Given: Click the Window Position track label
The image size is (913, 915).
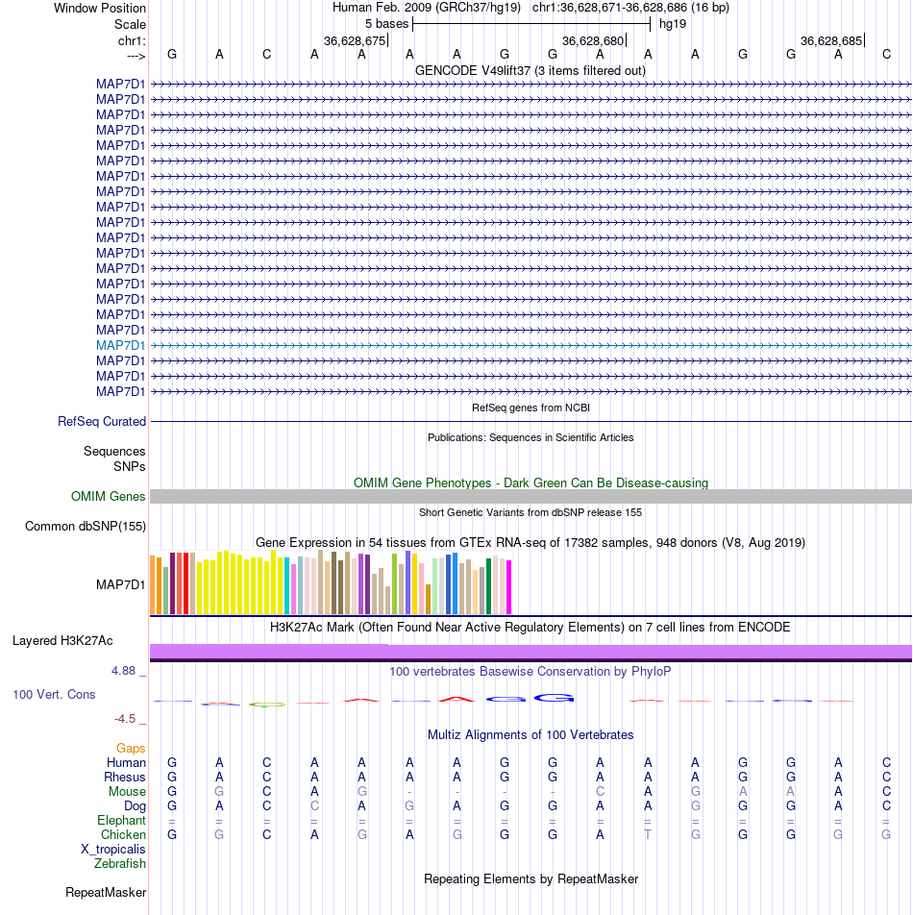Looking at the screenshot, I should [100, 8].
